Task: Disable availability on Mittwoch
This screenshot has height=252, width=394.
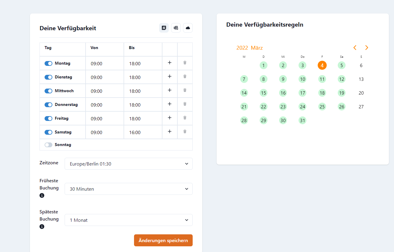Action: 48,91
